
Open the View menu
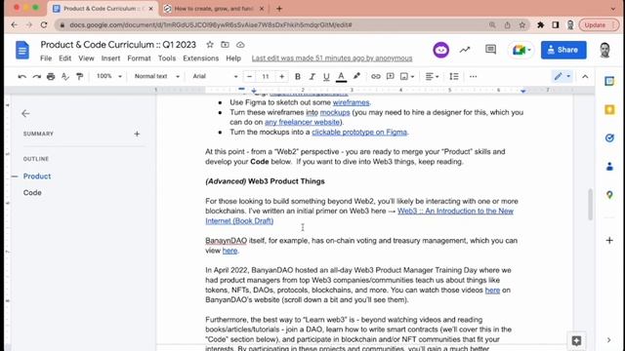[86, 58]
